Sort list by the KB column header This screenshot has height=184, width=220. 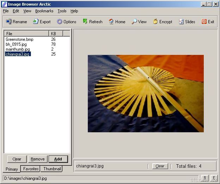(55, 33)
